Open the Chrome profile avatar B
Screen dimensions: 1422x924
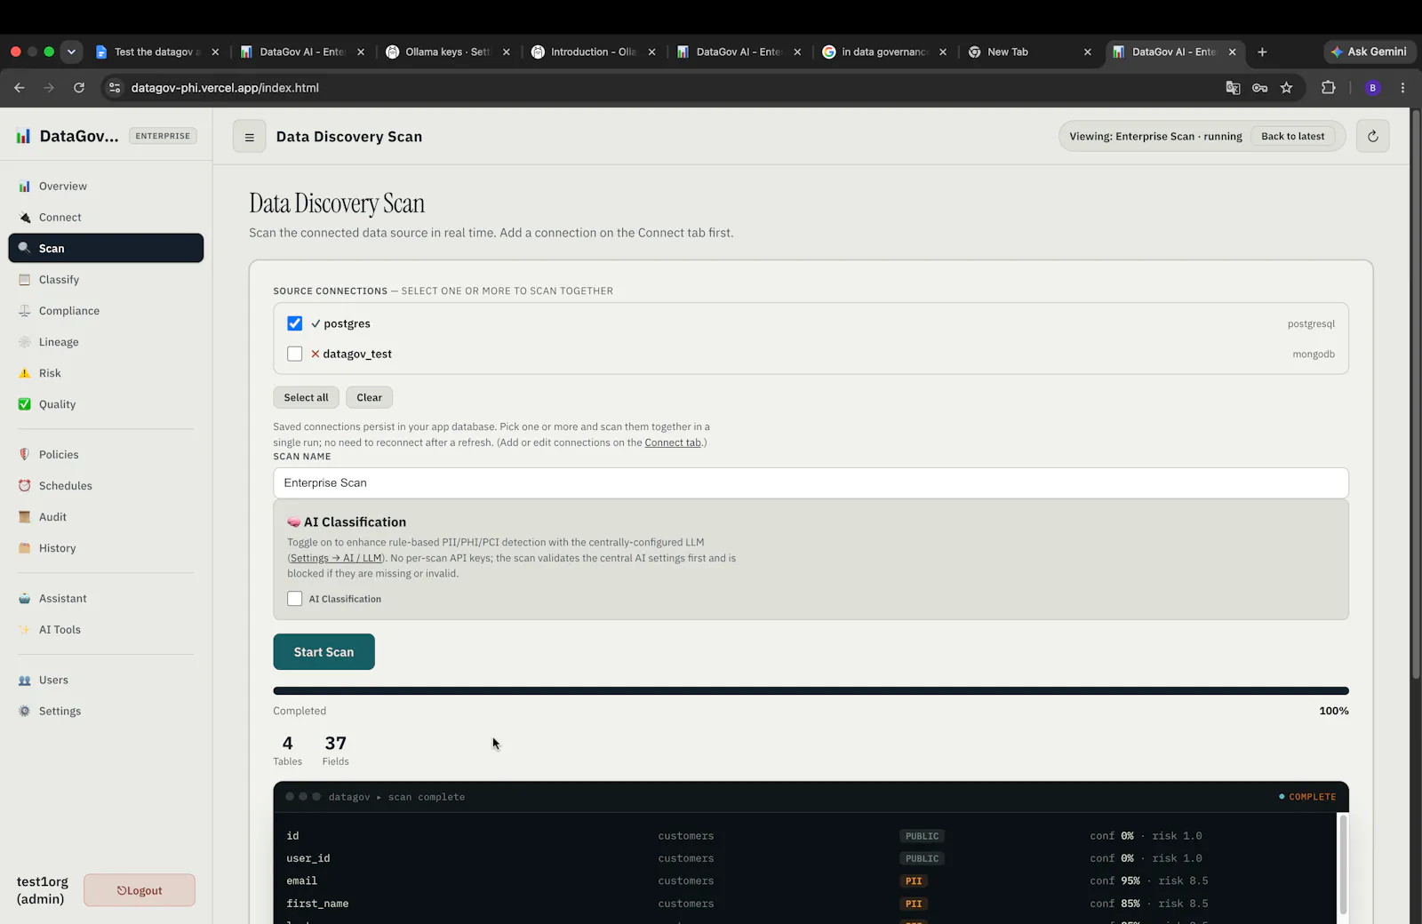(1372, 88)
